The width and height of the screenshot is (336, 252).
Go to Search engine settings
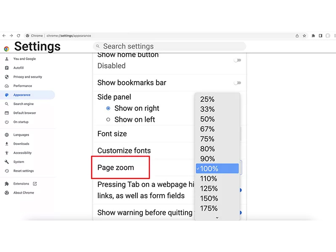tap(24, 104)
